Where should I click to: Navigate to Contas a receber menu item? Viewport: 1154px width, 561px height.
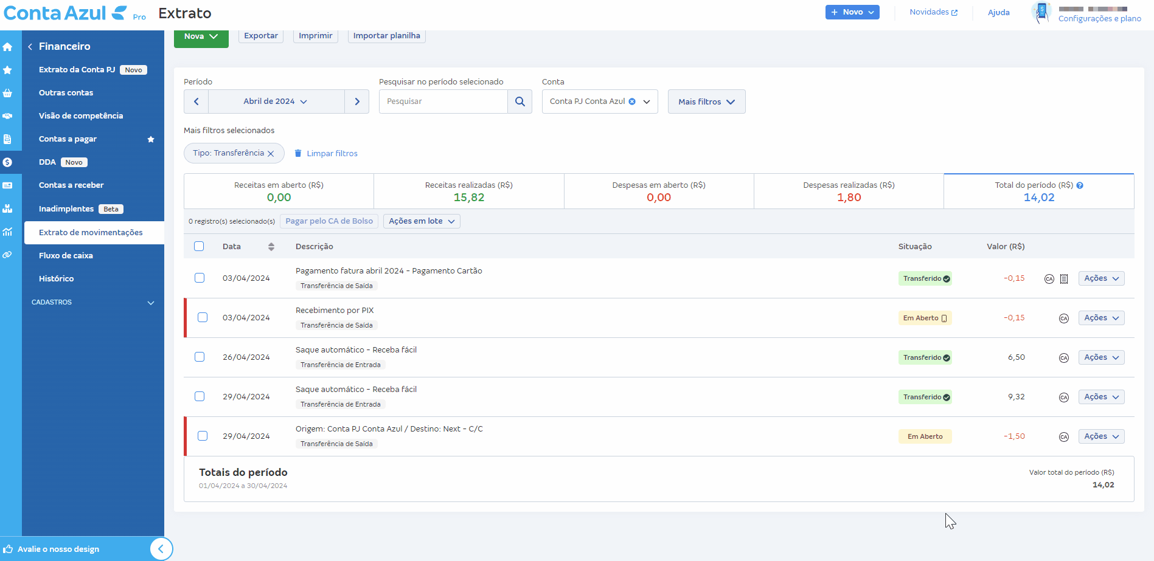point(71,185)
